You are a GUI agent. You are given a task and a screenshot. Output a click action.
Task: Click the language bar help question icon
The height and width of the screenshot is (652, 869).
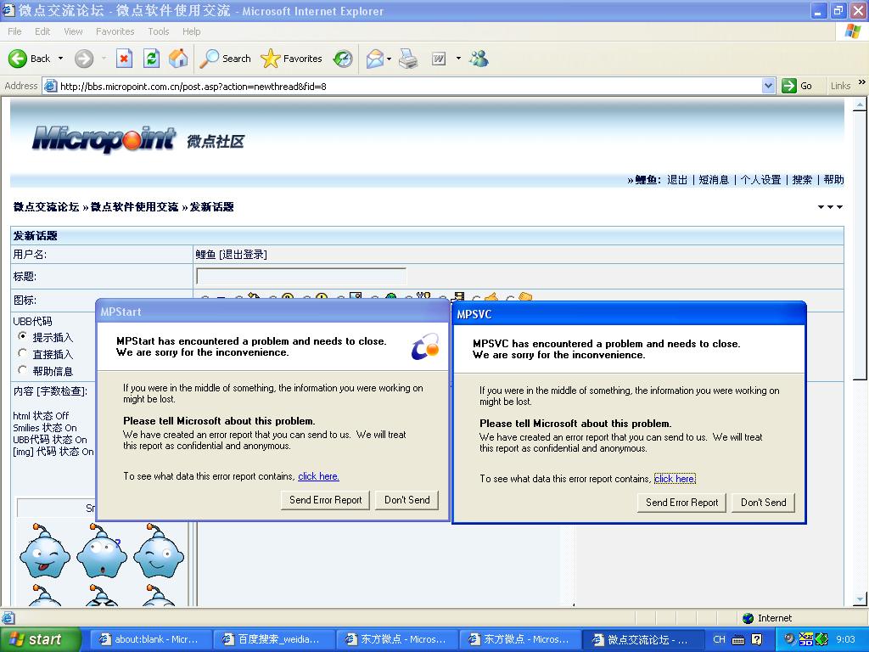[x=756, y=639]
